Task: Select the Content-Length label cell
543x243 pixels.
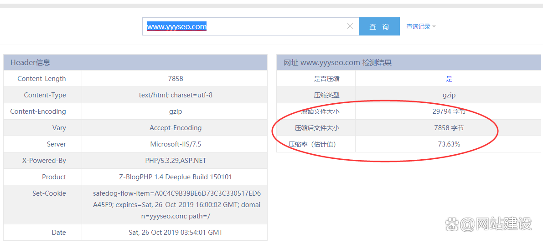Action: pos(42,79)
